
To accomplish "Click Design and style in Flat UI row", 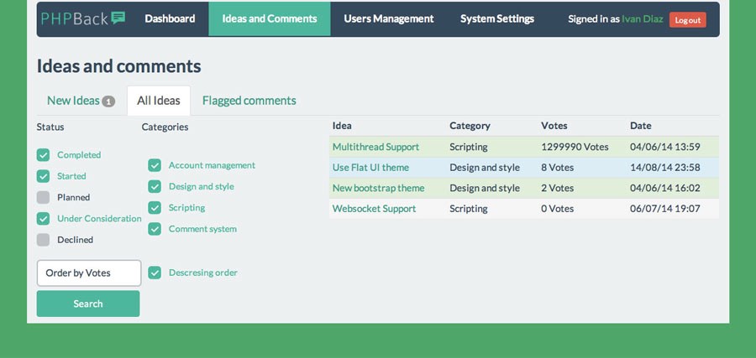I will pyautogui.click(x=485, y=168).
